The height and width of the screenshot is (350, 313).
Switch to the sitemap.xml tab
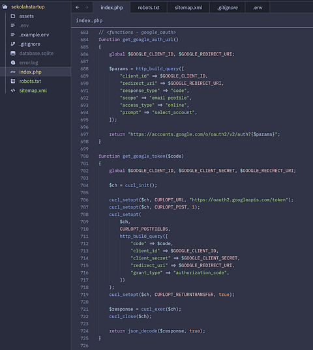pos(188,8)
